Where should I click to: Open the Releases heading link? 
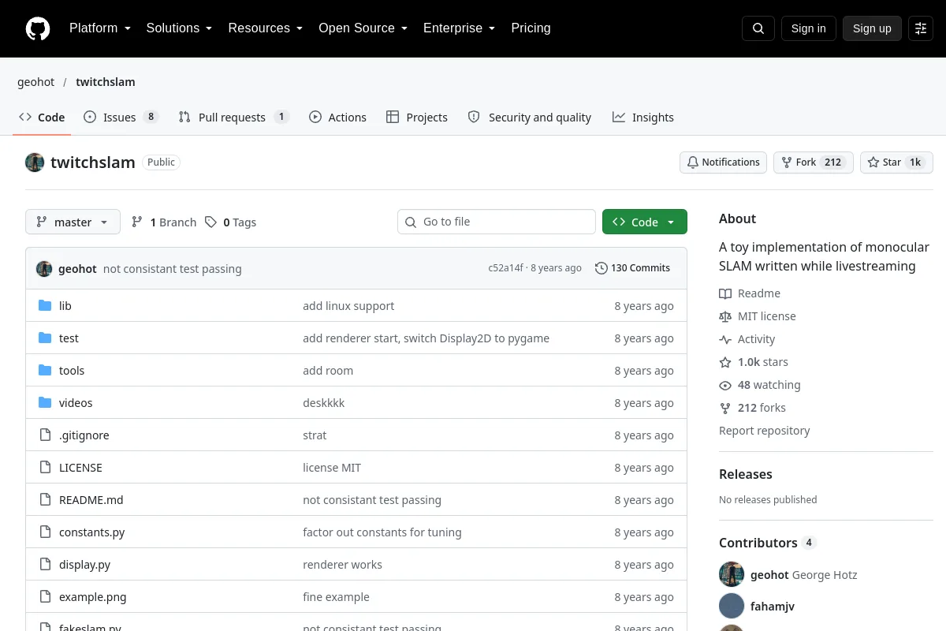coord(745,474)
